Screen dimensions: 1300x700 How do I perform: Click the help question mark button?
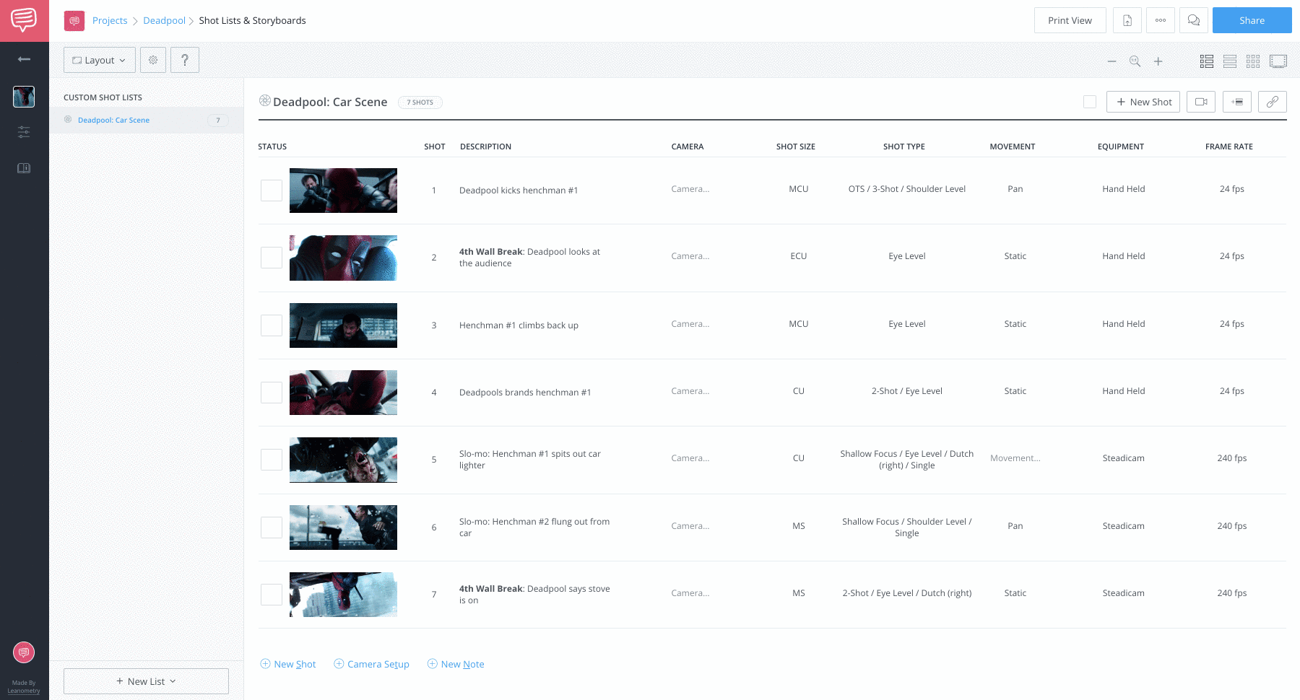[x=185, y=60]
